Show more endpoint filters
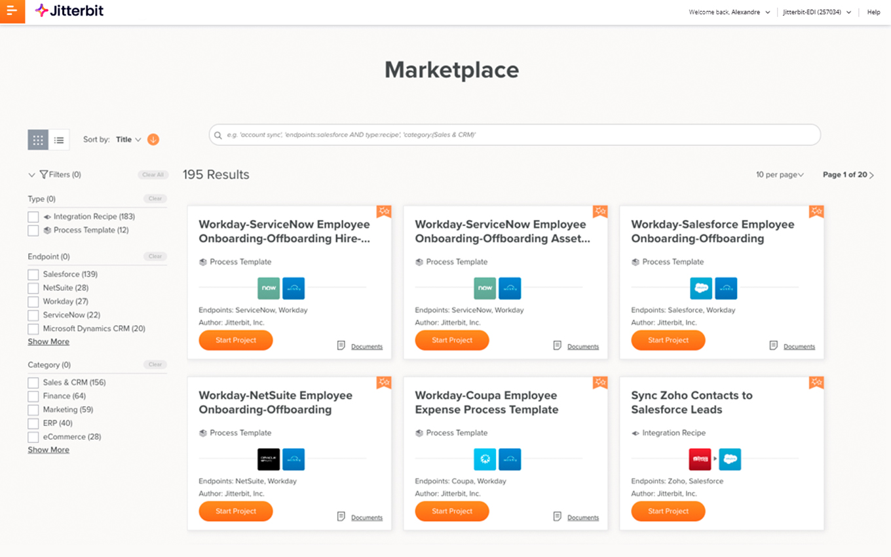The width and height of the screenshot is (891, 557). point(48,342)
